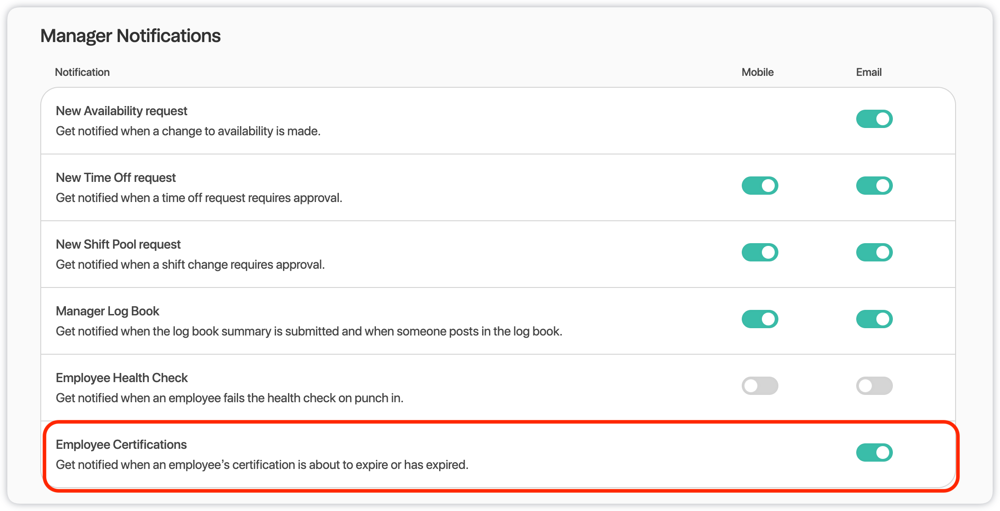Click the Mobile column header

[x=757, y=72]
